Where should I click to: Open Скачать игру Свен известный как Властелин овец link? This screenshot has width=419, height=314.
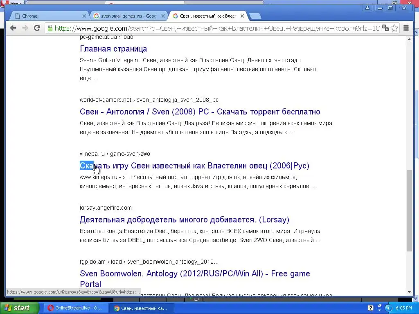194,166
